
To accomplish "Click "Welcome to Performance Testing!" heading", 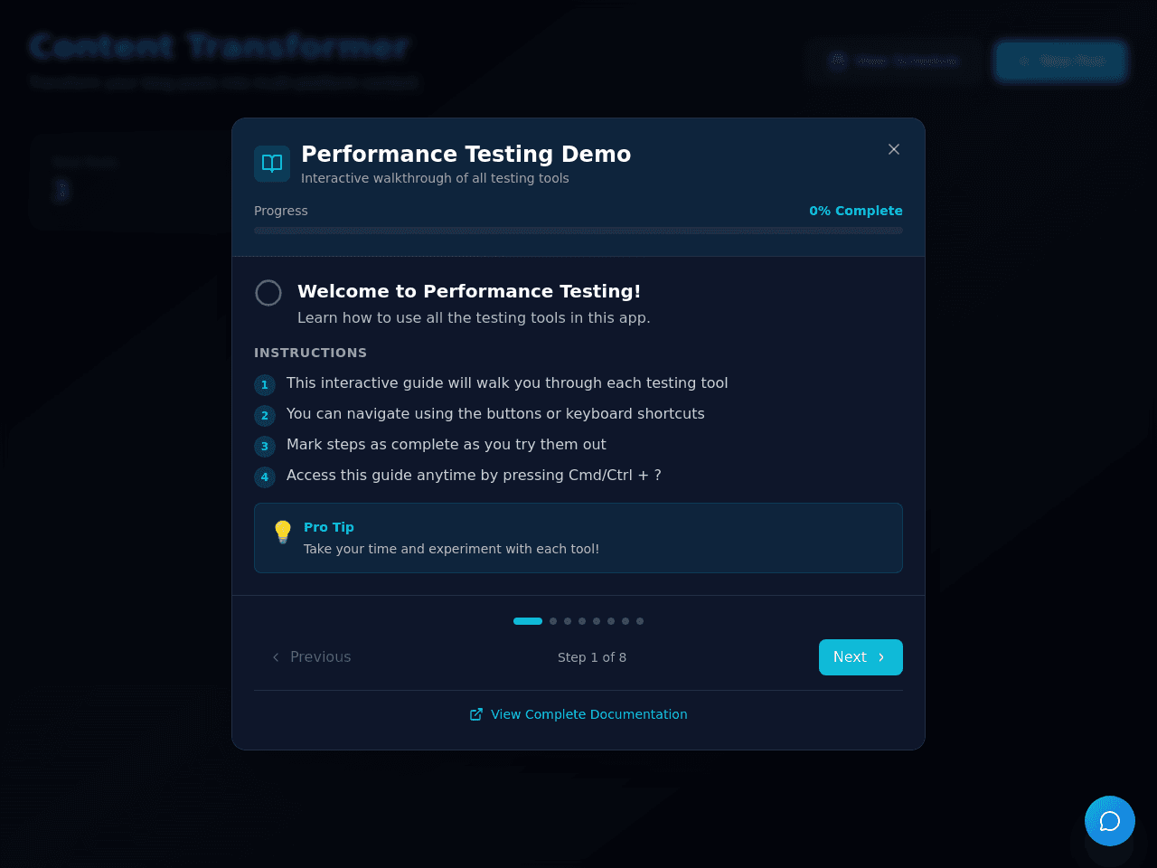I will (469, 291).
